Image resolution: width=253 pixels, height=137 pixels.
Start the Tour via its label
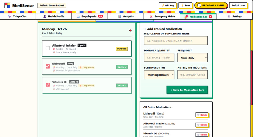(x=187, y=5)
